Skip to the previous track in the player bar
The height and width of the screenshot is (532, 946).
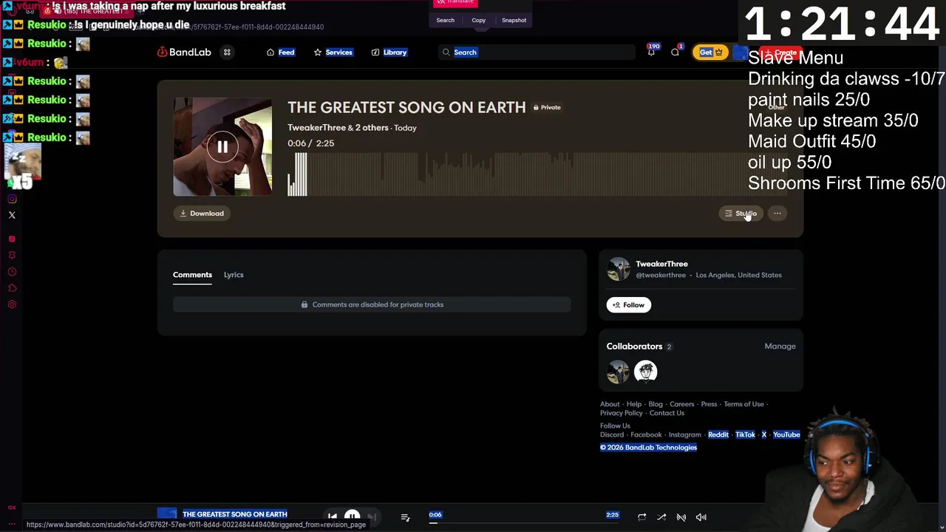(332, 517)
